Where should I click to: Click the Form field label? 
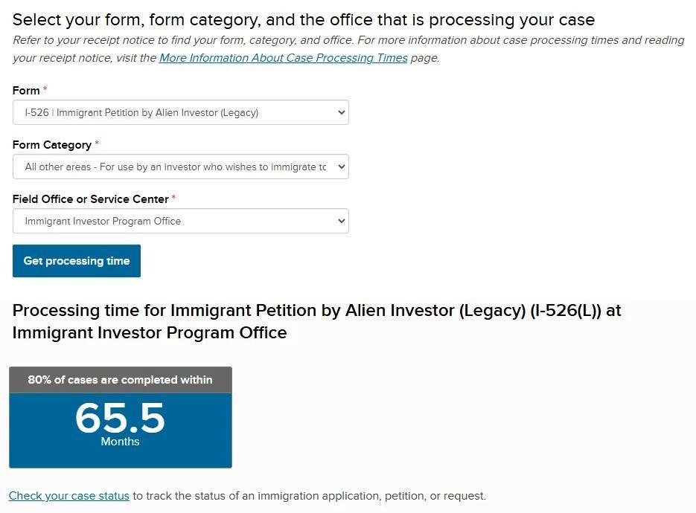coord(26,91)
